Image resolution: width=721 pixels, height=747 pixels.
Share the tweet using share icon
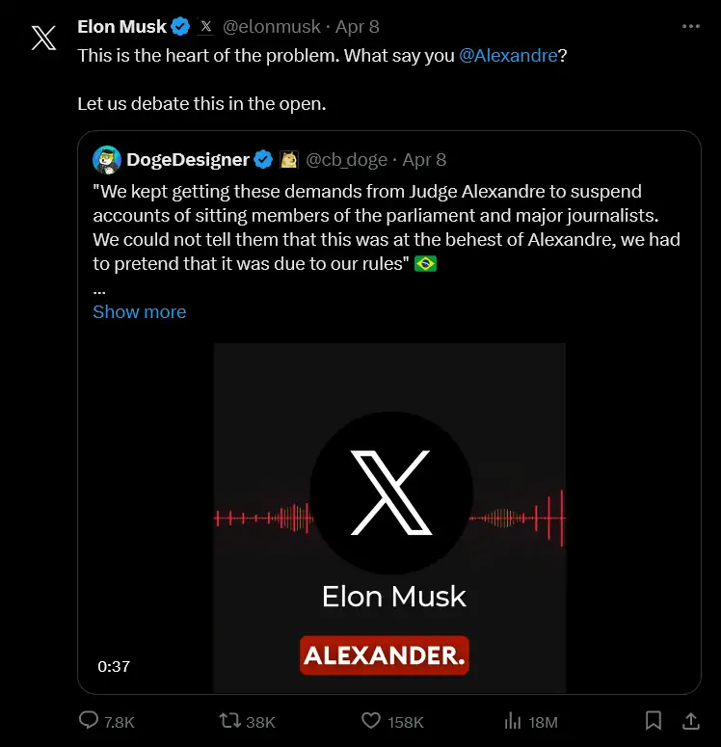click(x=690, y=721)
